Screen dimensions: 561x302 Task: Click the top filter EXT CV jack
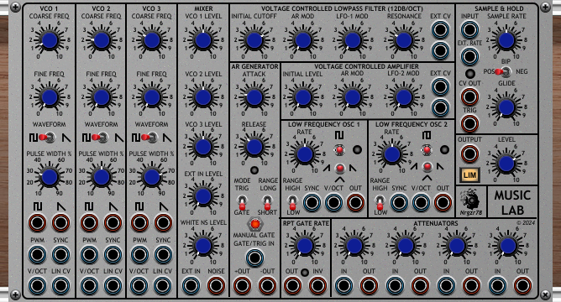[440, 29]
